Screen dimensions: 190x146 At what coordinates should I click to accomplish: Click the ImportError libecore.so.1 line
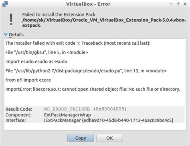click(x=93, y=89)
